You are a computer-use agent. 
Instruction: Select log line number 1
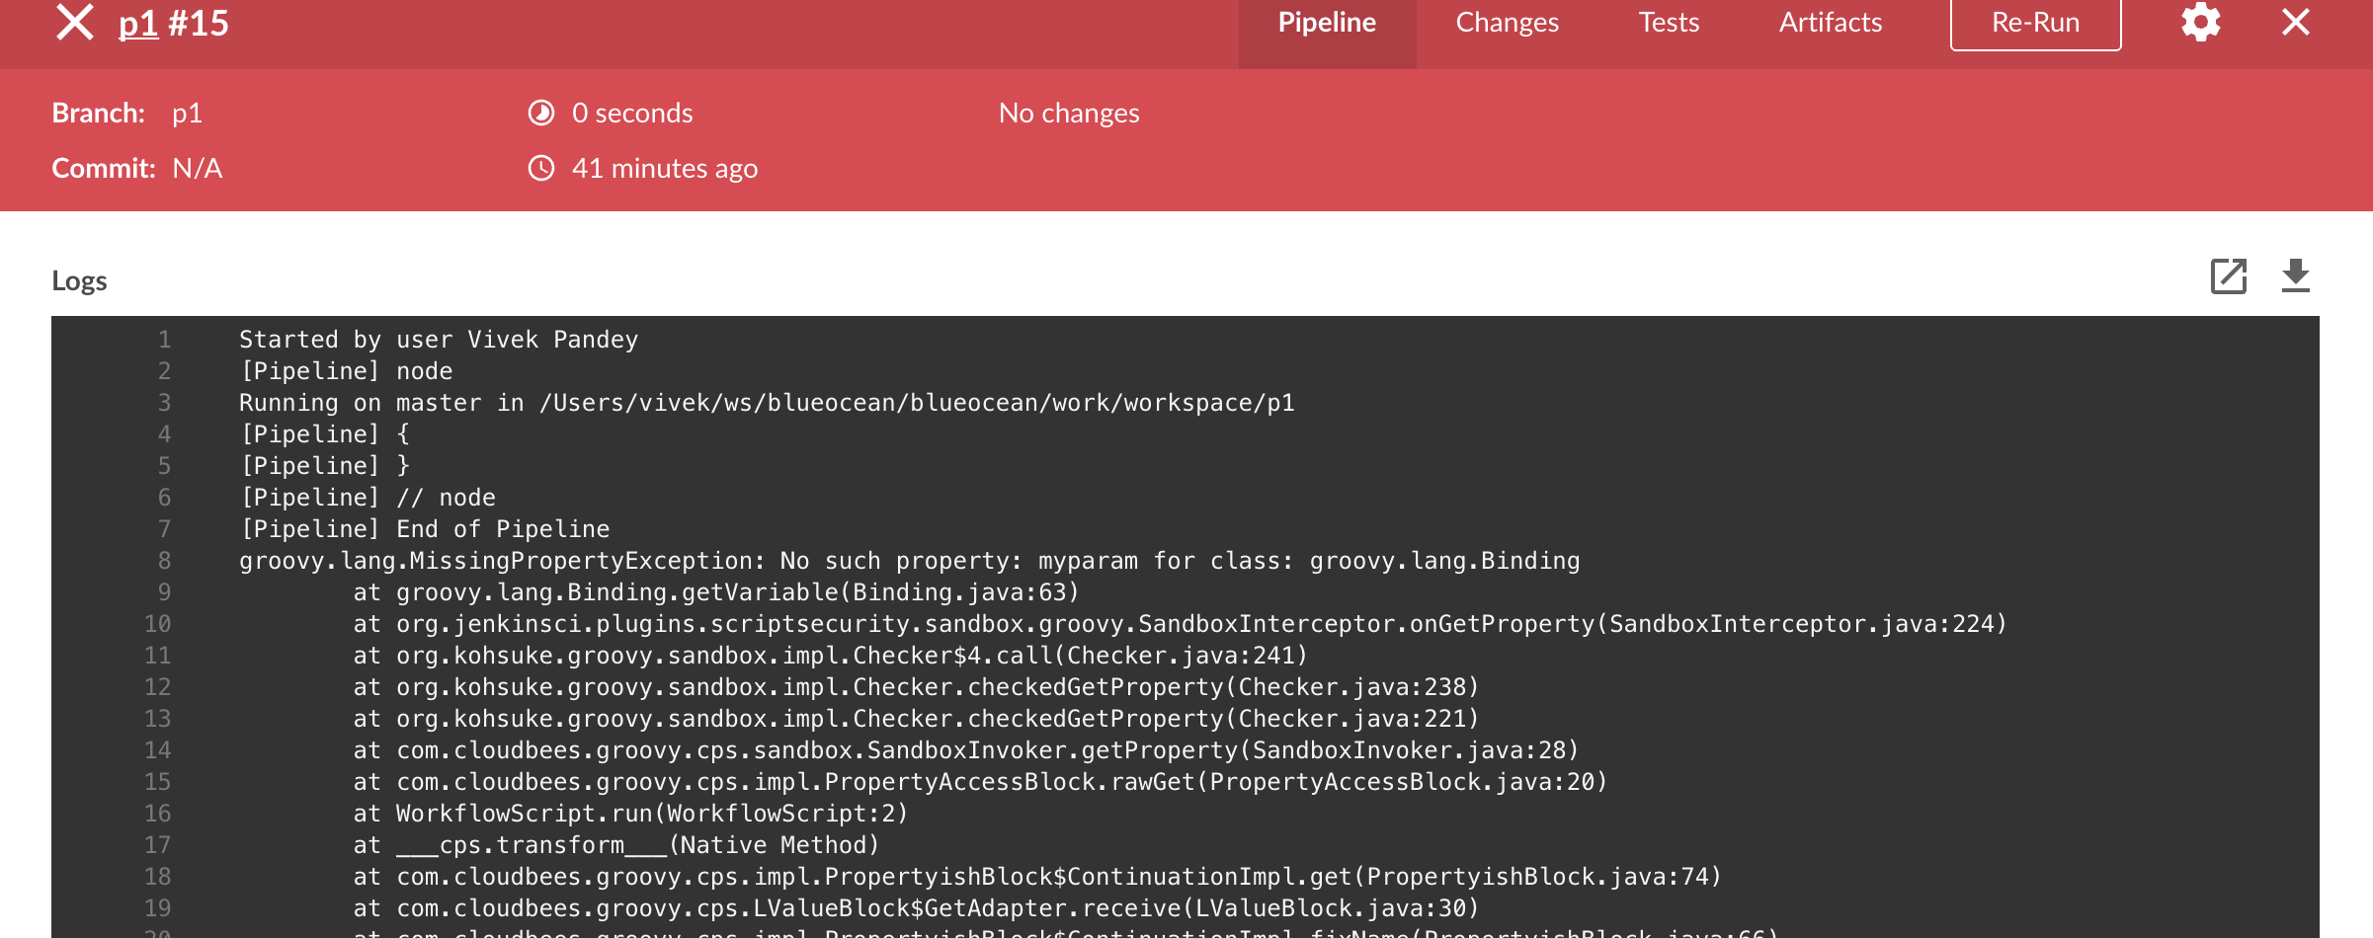(164, 340)
